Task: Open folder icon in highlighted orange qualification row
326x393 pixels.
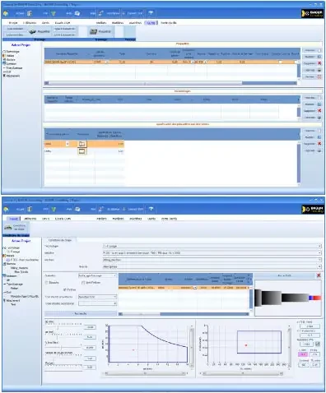Action: click(81, 144)
